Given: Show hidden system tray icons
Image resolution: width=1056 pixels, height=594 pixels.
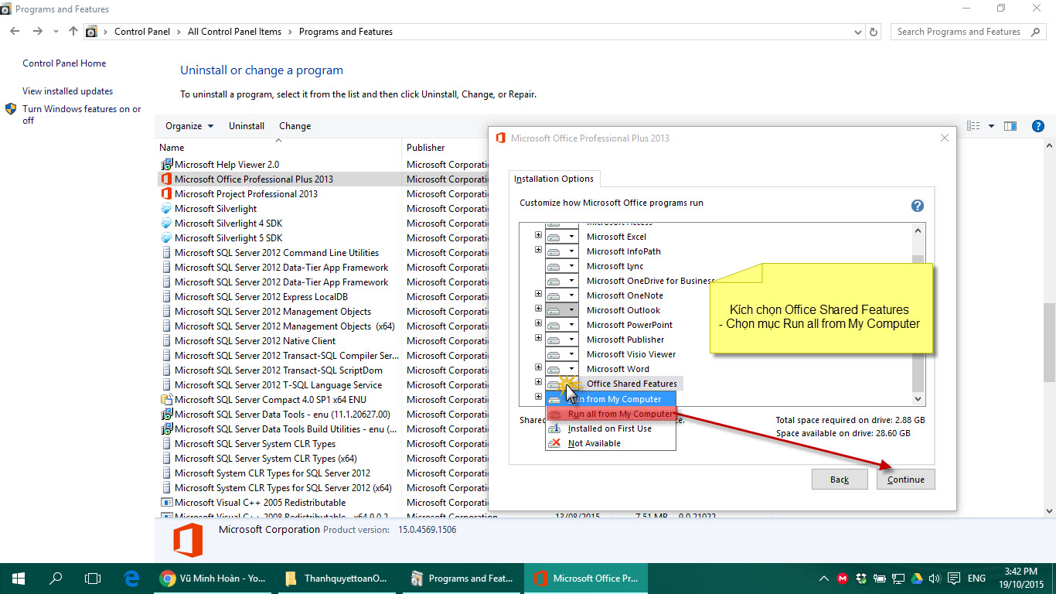Looking at the screenshot, I should [x=824, y=579].
